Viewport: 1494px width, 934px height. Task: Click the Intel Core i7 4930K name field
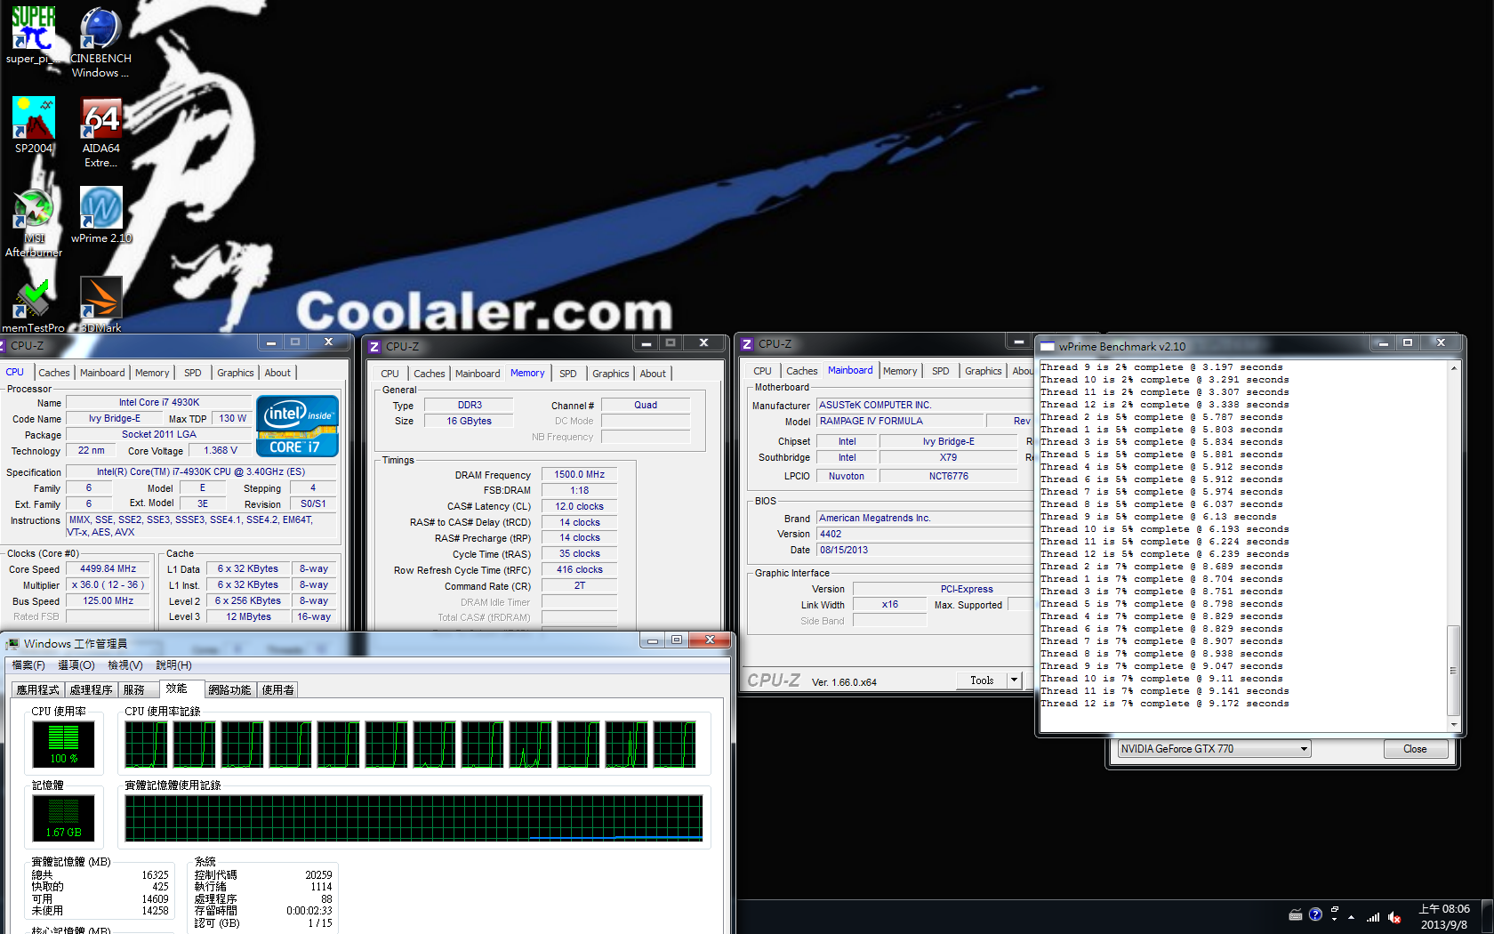point(159,403)
